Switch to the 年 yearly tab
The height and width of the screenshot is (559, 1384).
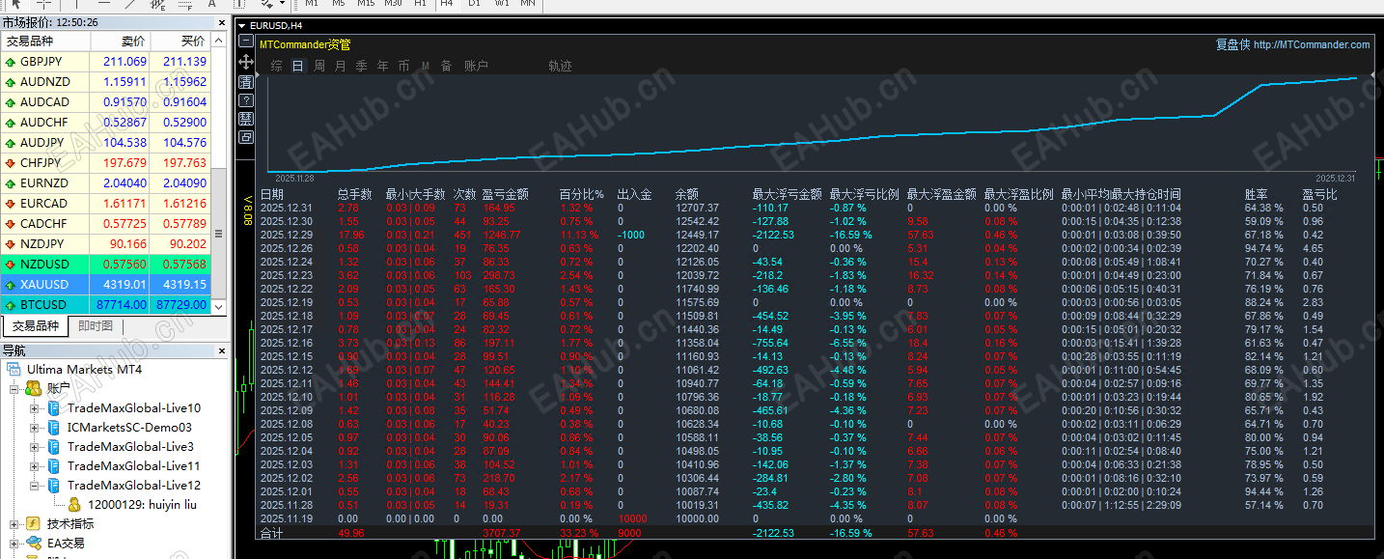click(x=383, y=66)
